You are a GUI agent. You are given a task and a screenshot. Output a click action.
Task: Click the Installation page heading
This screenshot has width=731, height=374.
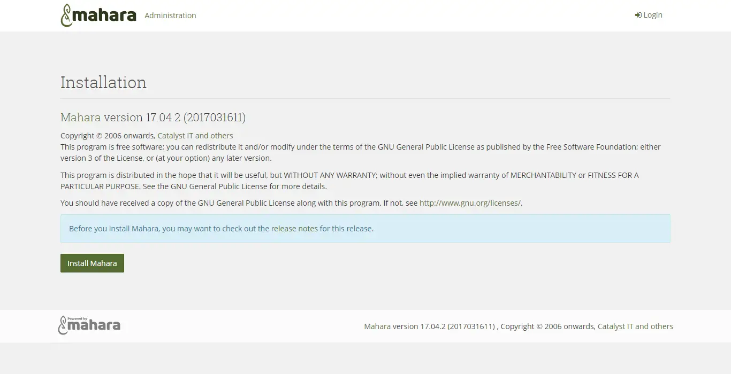tap(103, 82)
